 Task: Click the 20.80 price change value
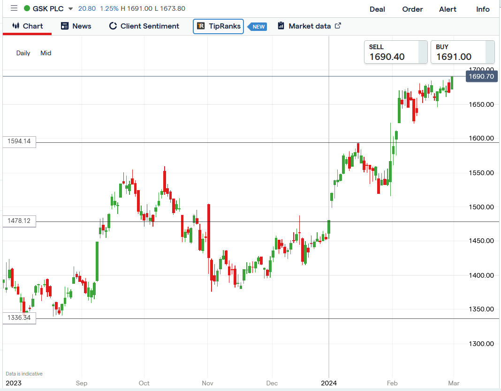[x=87, y=8]
